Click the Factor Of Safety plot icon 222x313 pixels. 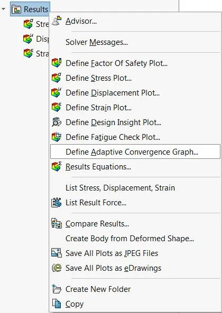pos(57,63)
